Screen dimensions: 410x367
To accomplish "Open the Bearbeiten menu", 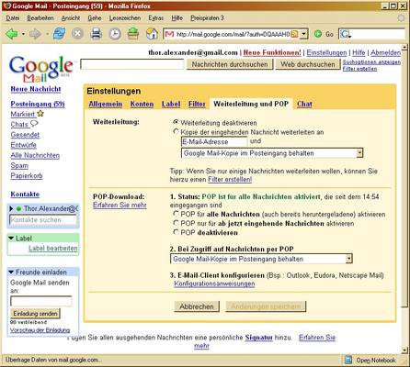I will 40,18.
